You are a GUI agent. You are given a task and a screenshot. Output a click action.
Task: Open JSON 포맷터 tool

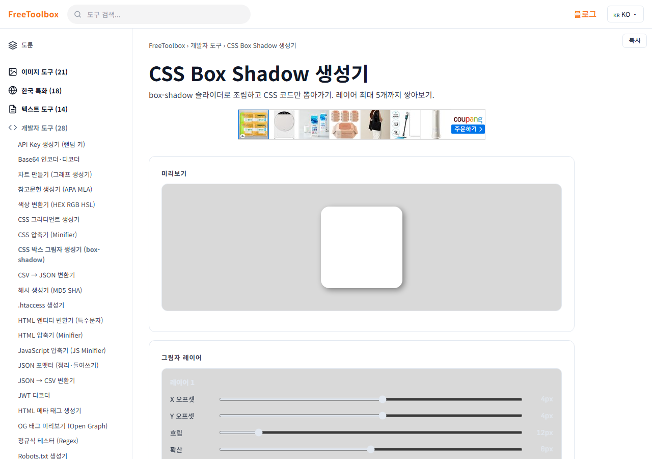pos(58,365)
